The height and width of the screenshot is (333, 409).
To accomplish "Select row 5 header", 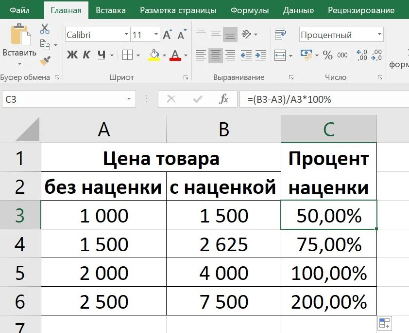I will point(20,272).
